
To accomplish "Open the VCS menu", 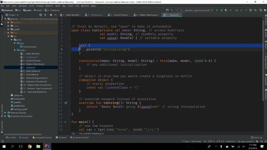I will point(77,6).
